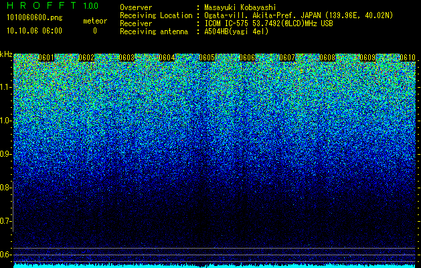Click the 0602 time marker

[x=86, y=58]
